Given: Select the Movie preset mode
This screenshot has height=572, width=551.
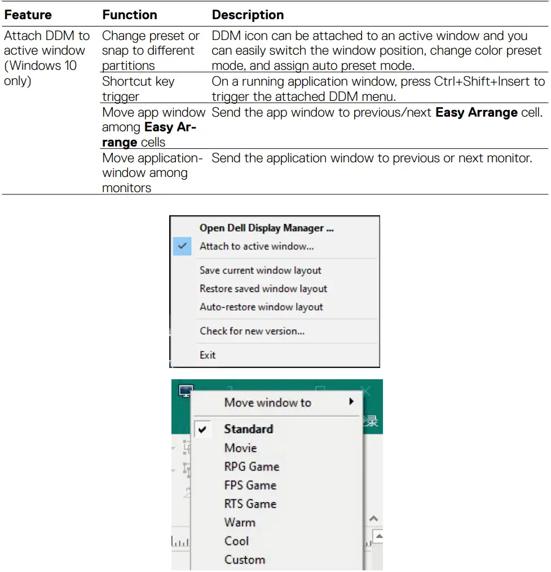Looking at the screenshot, I should [240, 447].
